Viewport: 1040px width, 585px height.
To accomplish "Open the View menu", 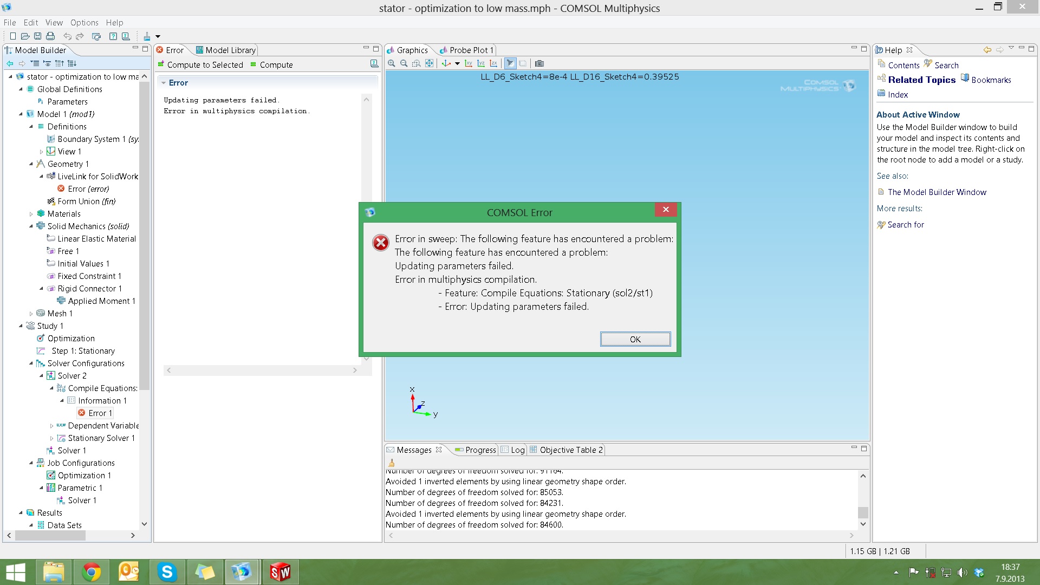I will coord(54,22).
